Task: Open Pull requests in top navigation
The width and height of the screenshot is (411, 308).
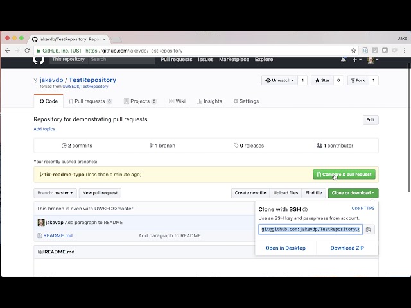Action: [177, 60]
